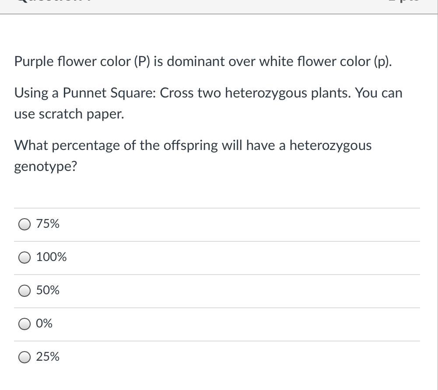The height and width of the screenshot is (390, 438).
Task: Click the points value in the question header
Action: tap(404, 1)
